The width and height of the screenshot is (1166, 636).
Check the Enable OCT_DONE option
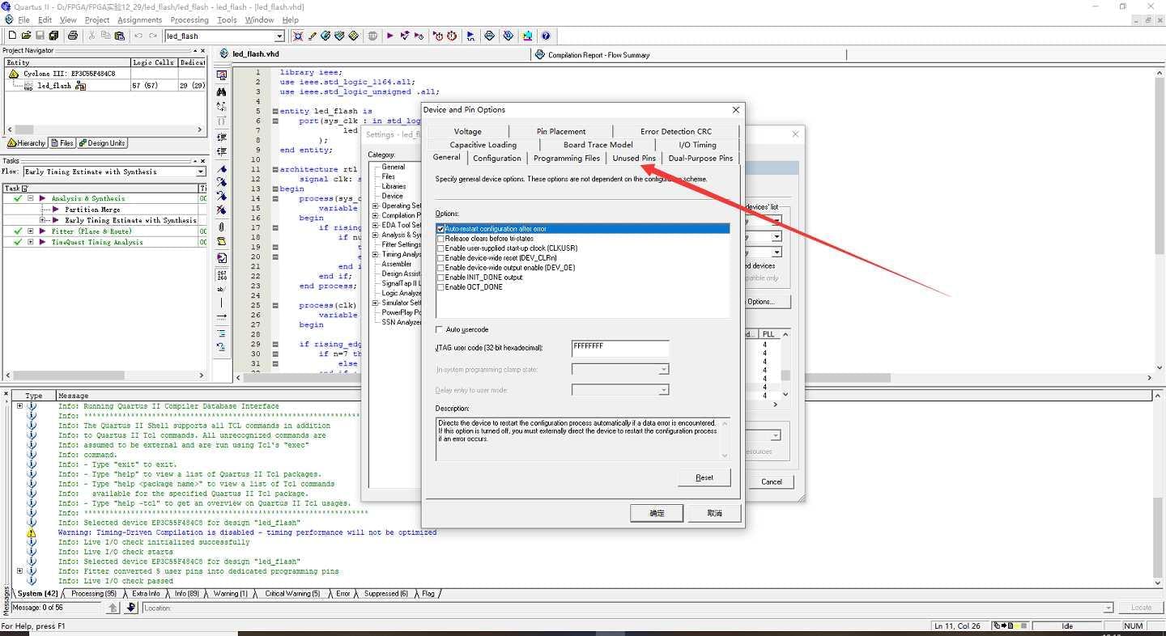click(440, 287)
